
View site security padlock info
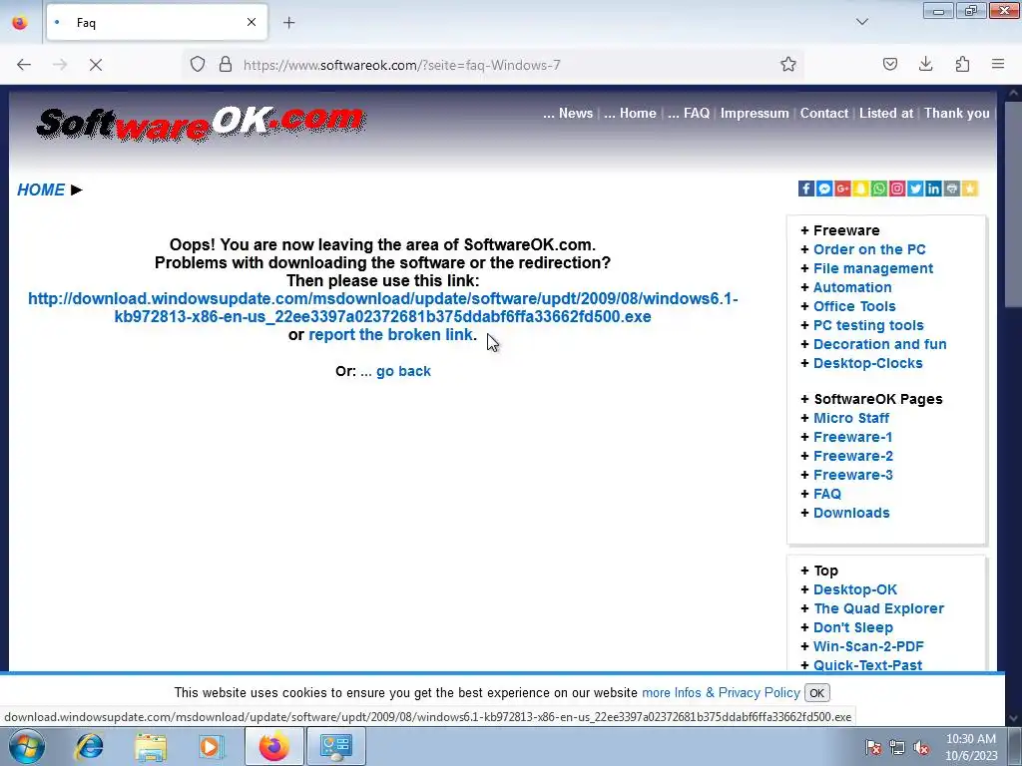point(226,65)
